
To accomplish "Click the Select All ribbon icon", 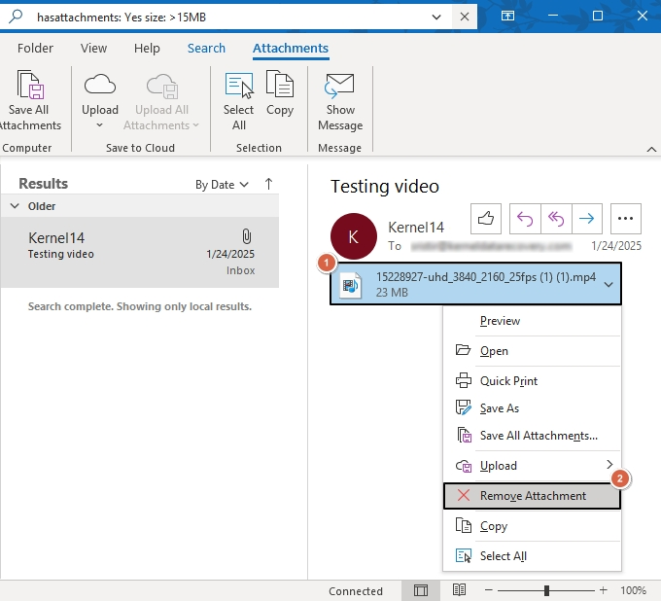I will tap(239, 85).
